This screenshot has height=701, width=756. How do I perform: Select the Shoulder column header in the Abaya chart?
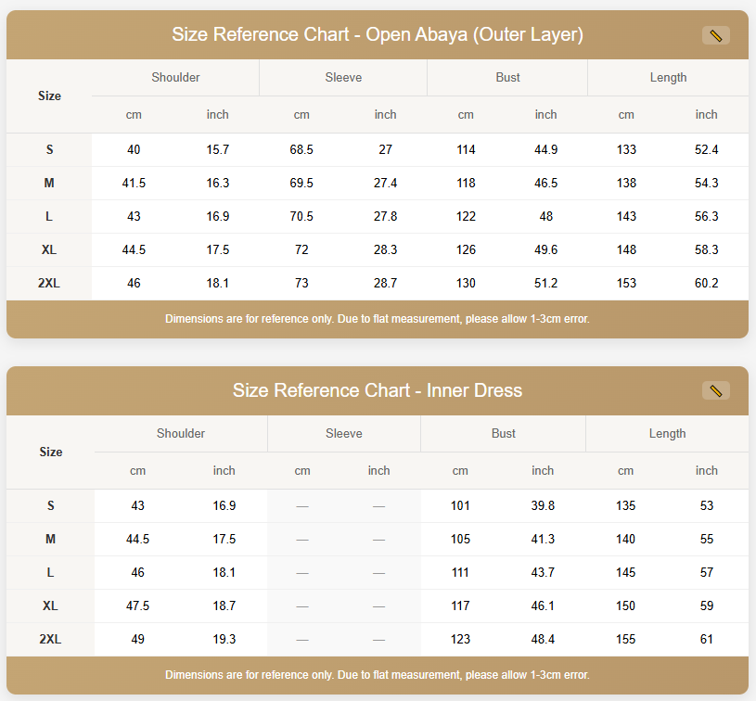tap(175, 78)
